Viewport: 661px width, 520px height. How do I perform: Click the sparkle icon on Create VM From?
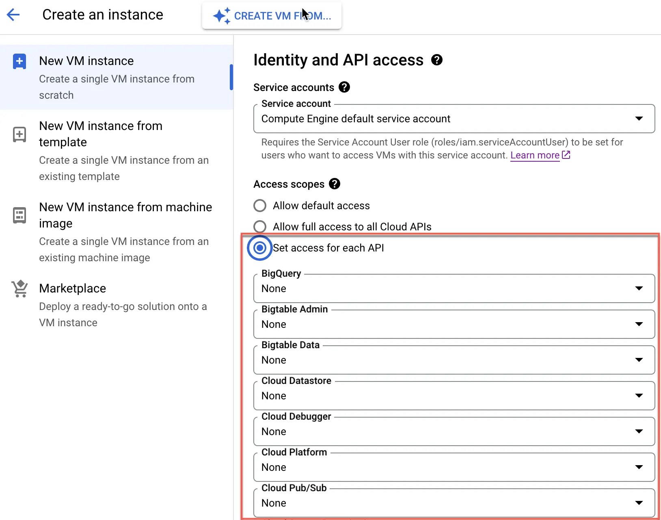[222, 16]
